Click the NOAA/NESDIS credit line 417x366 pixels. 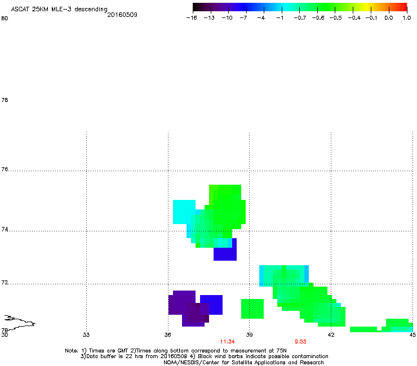(x=243, y=363)
